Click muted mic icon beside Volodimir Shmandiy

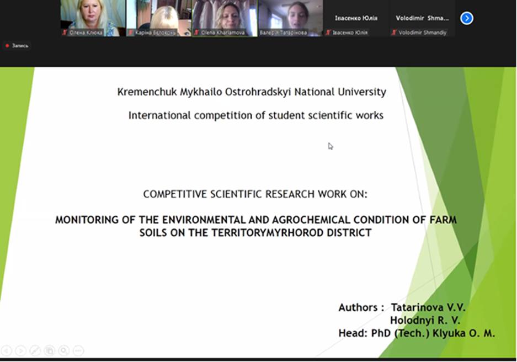pyautogui.click(x=394, y=33)
